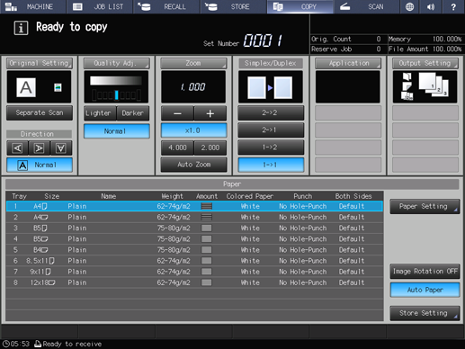This screenshot has height=349, width=465.
Task: Adjust the copy density level bar
Action: (116, 95)
